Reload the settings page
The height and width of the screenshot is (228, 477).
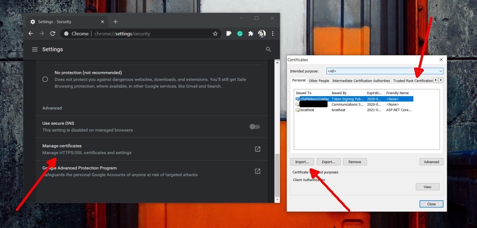click(52, 34)
